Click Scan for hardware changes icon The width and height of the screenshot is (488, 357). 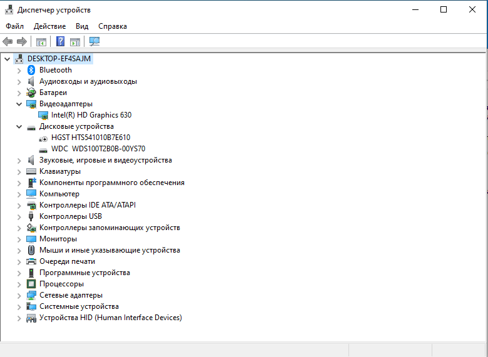94,41
